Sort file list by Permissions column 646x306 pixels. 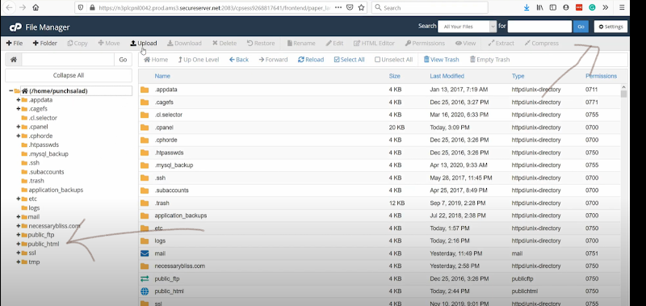tap(601, 76)
